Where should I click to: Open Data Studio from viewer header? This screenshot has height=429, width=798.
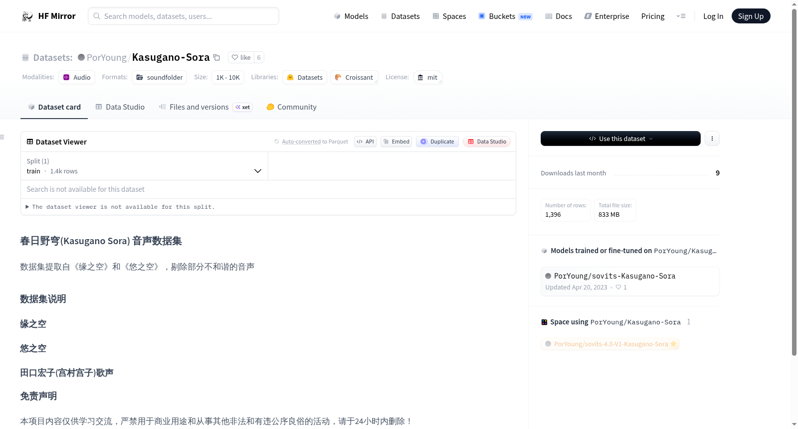pos(487,142)
